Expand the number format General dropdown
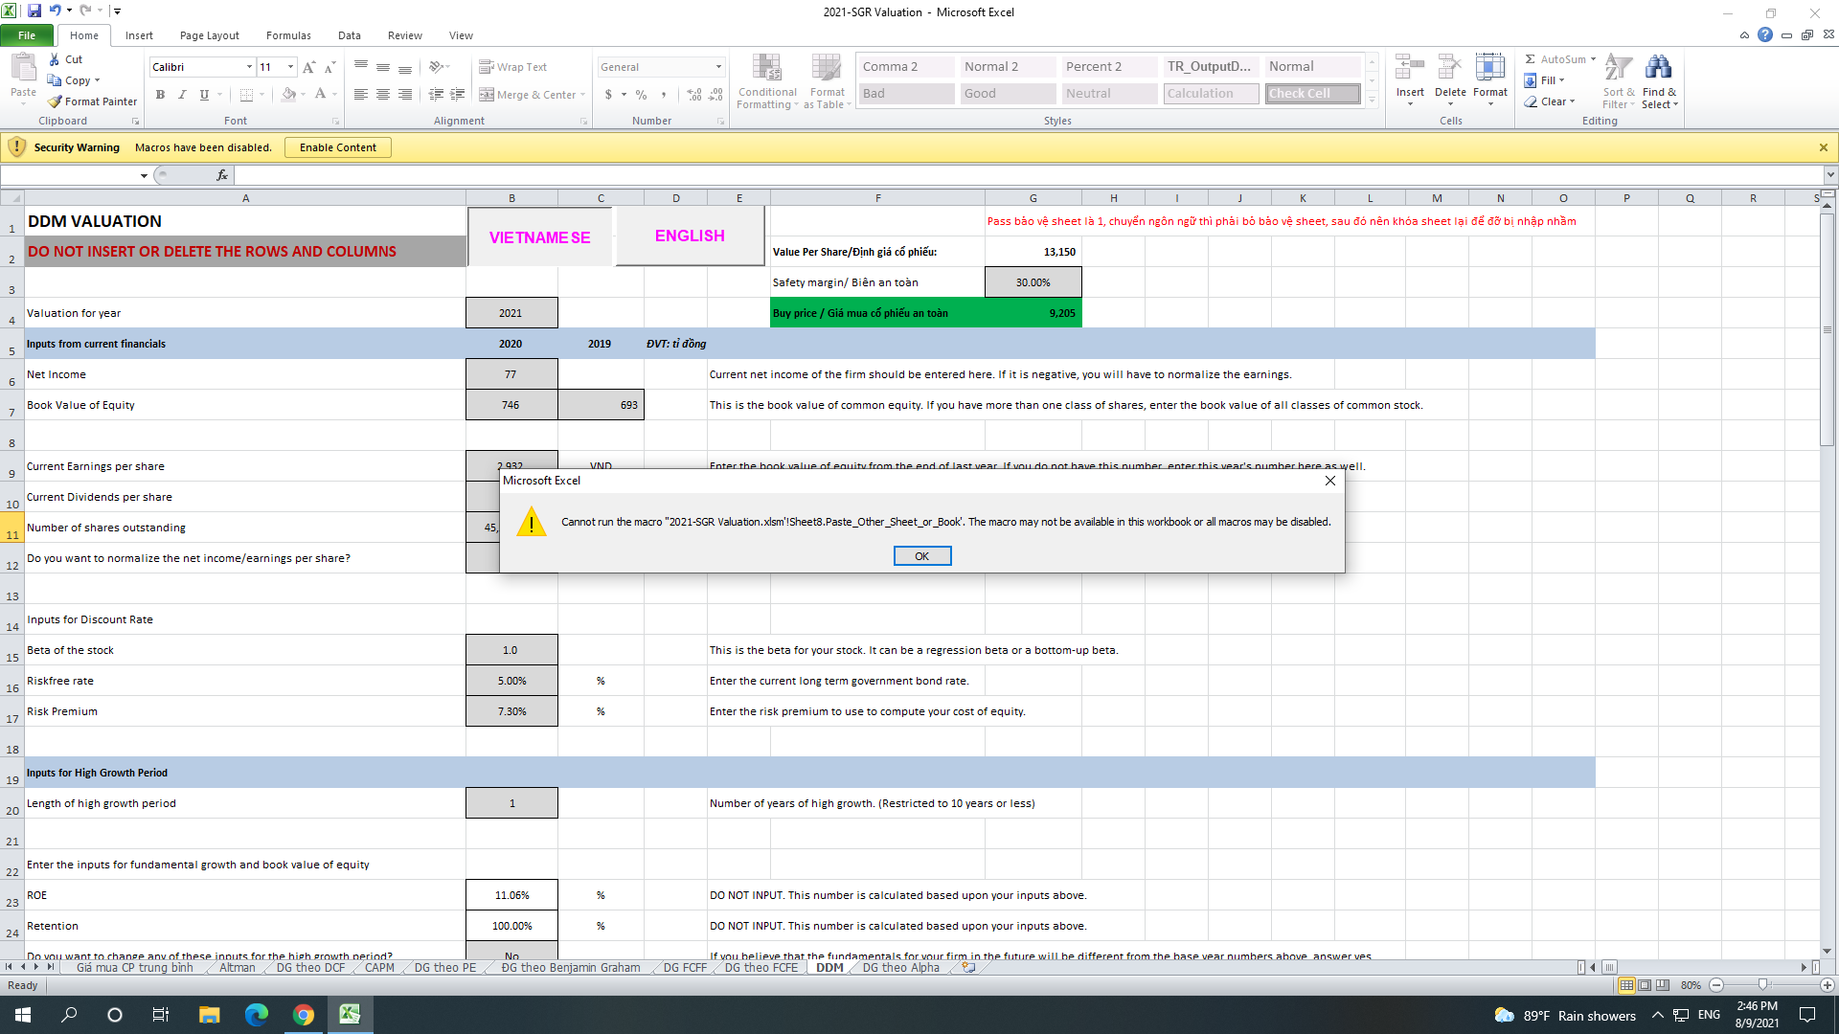Viewport: 1839px width, 1034px height. [x=718, y=67]
